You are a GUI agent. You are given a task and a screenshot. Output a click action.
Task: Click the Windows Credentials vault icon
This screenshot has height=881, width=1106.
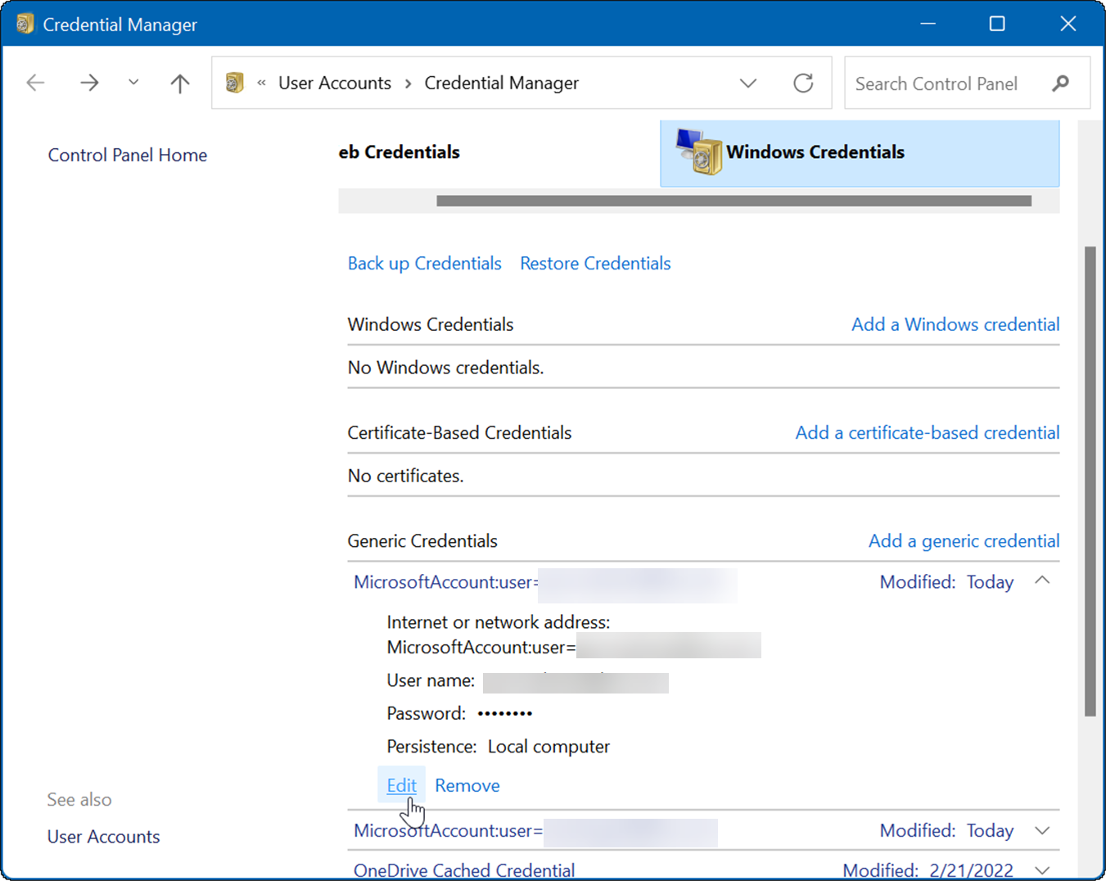click(695, 152)
